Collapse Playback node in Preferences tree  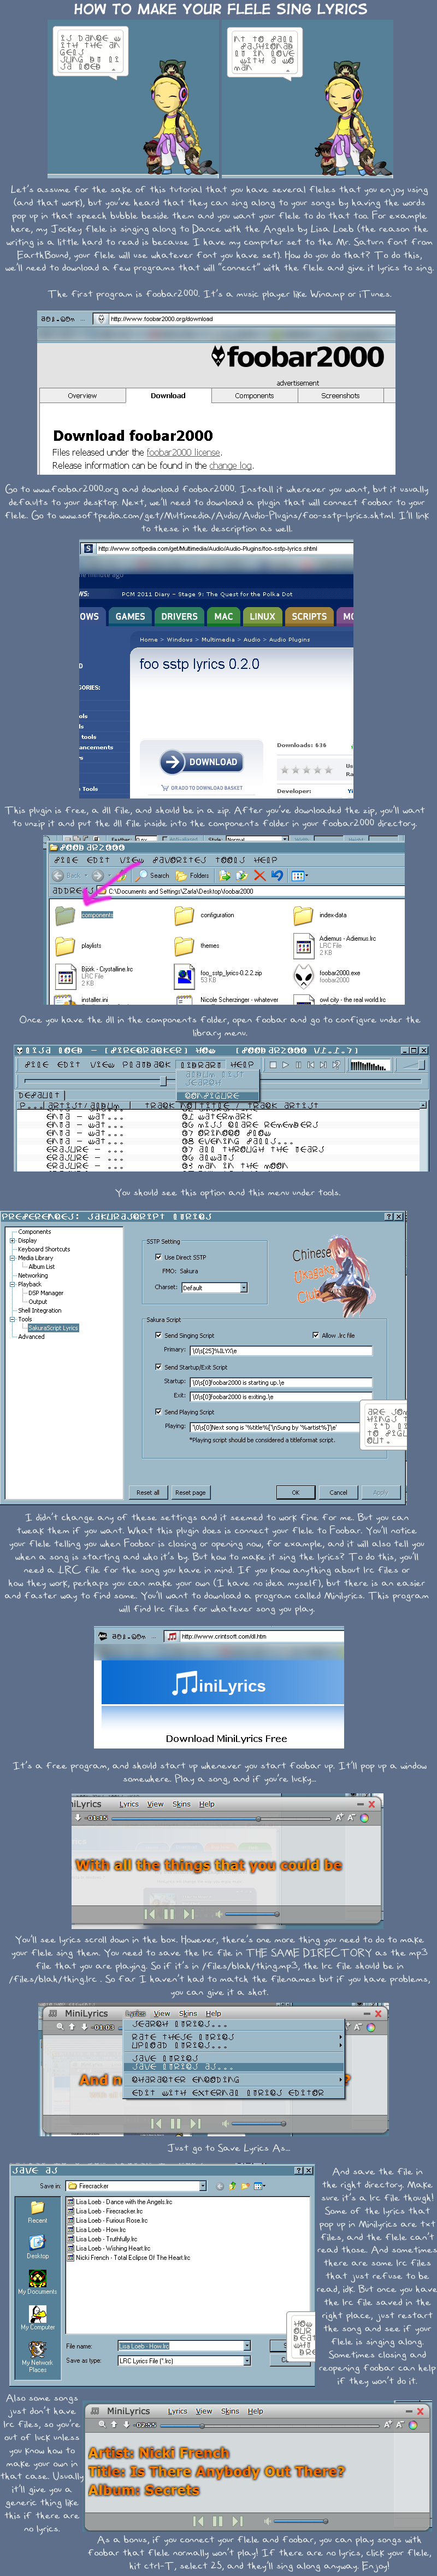(x=12, y=1284)
